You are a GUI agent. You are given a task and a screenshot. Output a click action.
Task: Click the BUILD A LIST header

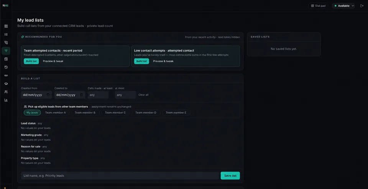(31, 79)
